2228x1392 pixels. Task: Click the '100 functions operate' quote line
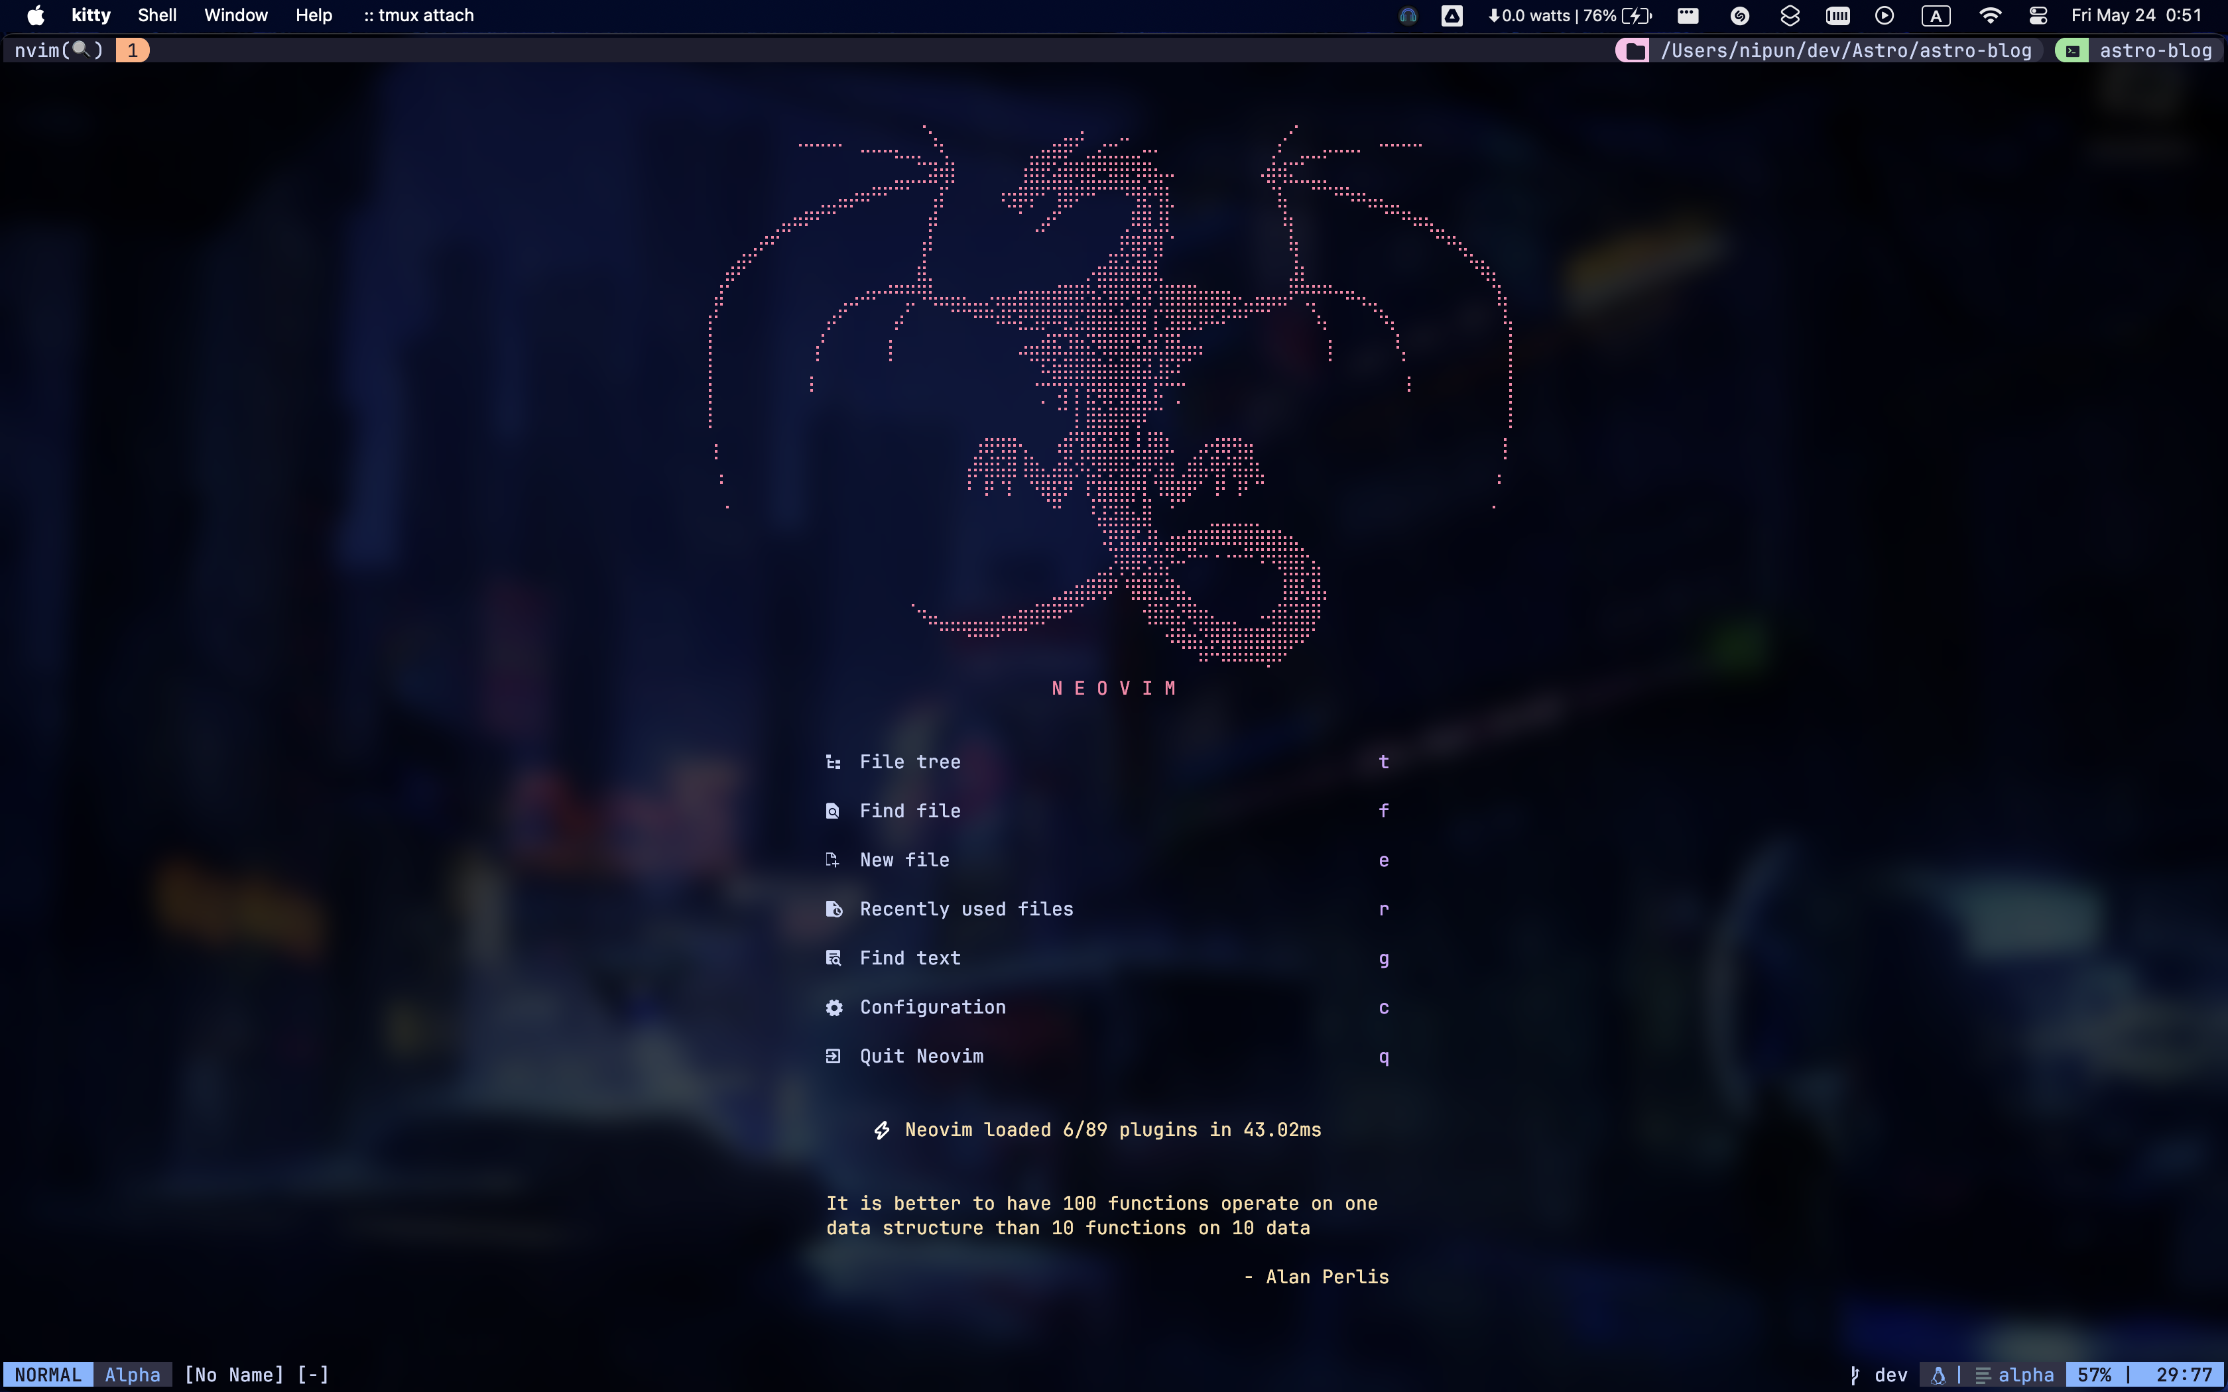point(1102,1203)
